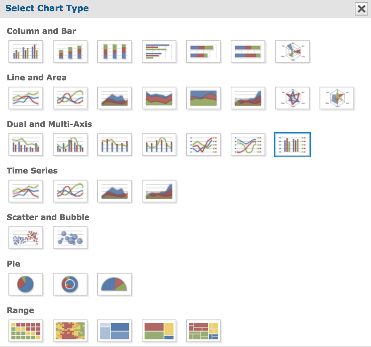Pick the column-line dual axis chart
This screenshot has width=371, height=347.
click(26, 145)
